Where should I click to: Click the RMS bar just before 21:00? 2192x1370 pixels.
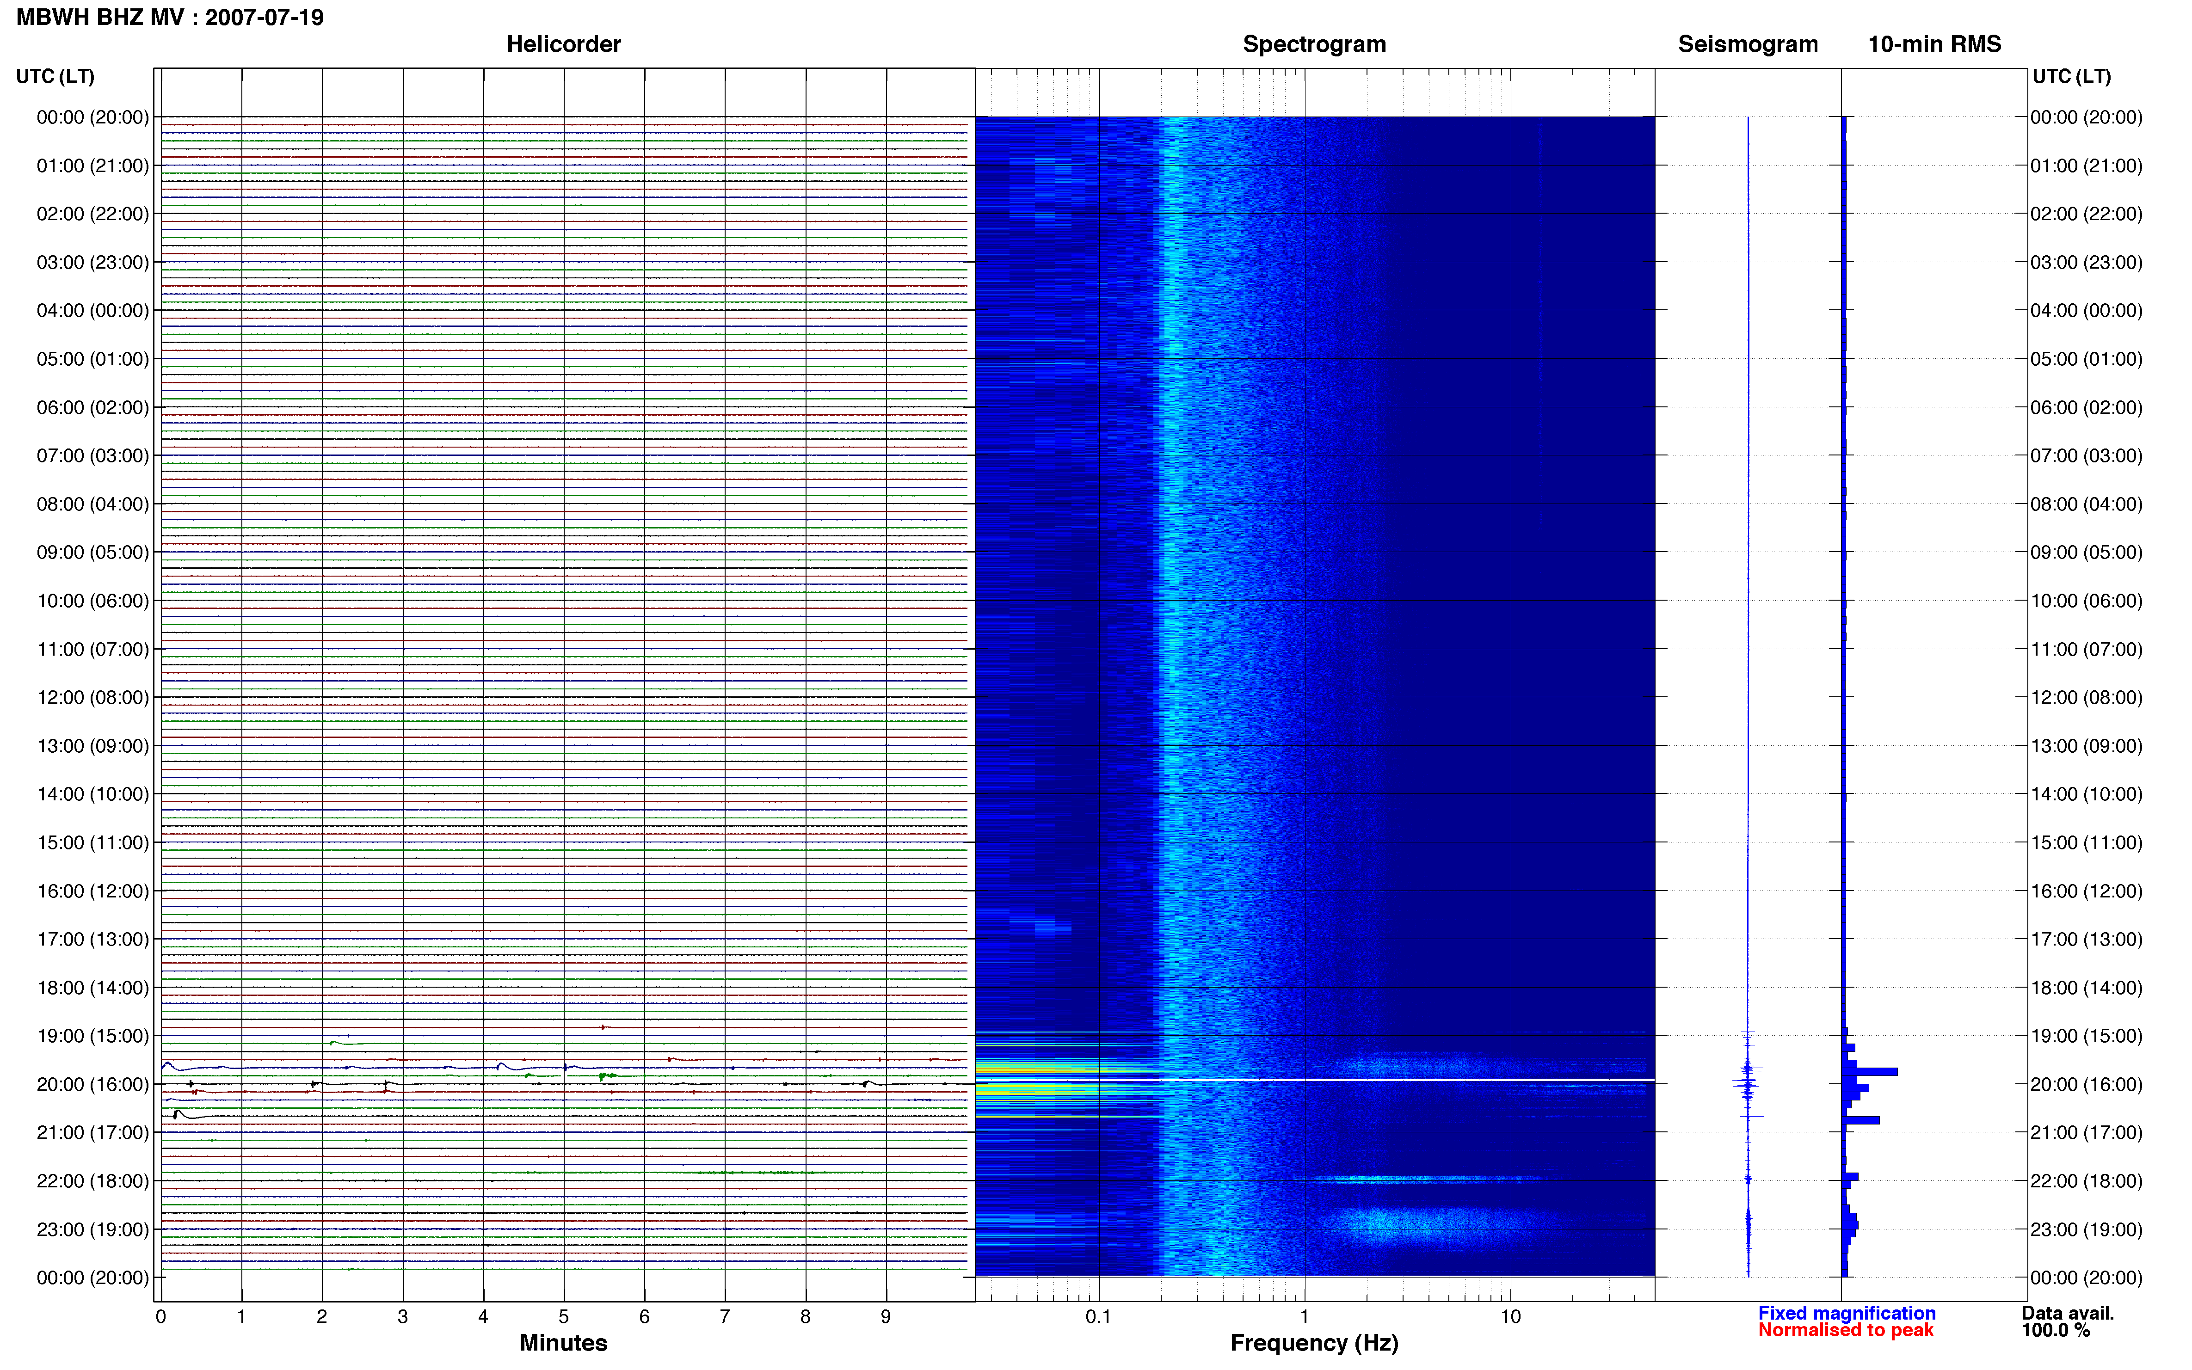[1861, 1121]
